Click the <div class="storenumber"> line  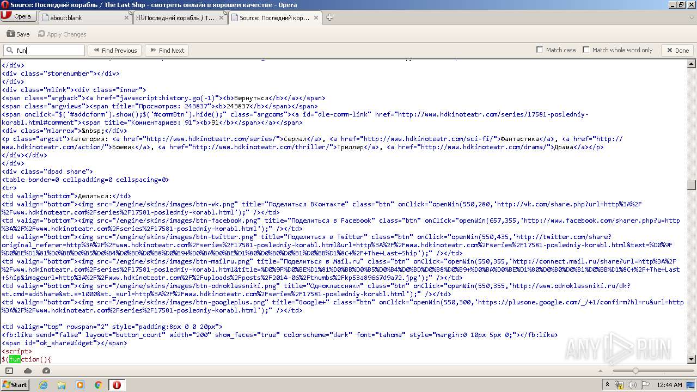[x=60, y=73]
